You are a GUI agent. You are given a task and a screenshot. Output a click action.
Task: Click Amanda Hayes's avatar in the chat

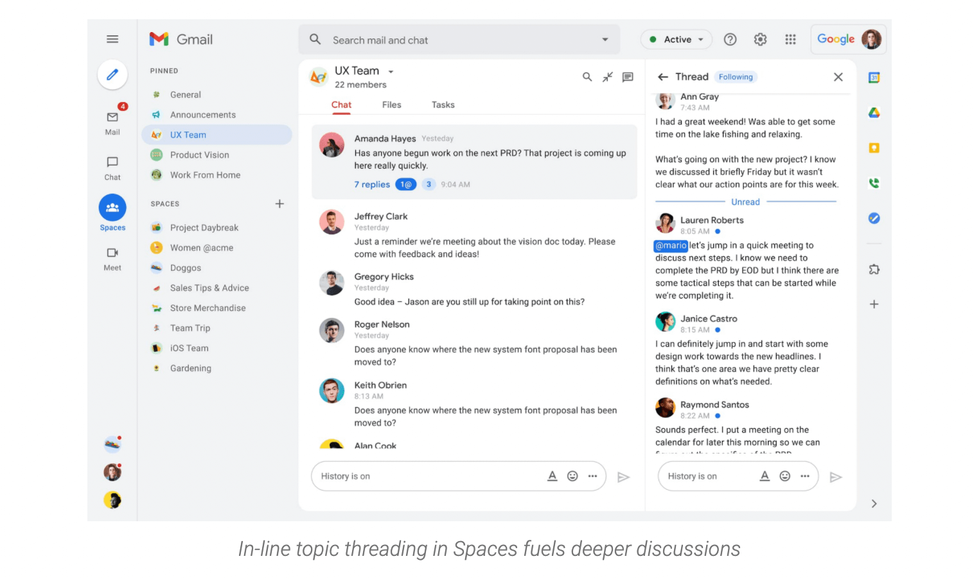pos(332,145)
